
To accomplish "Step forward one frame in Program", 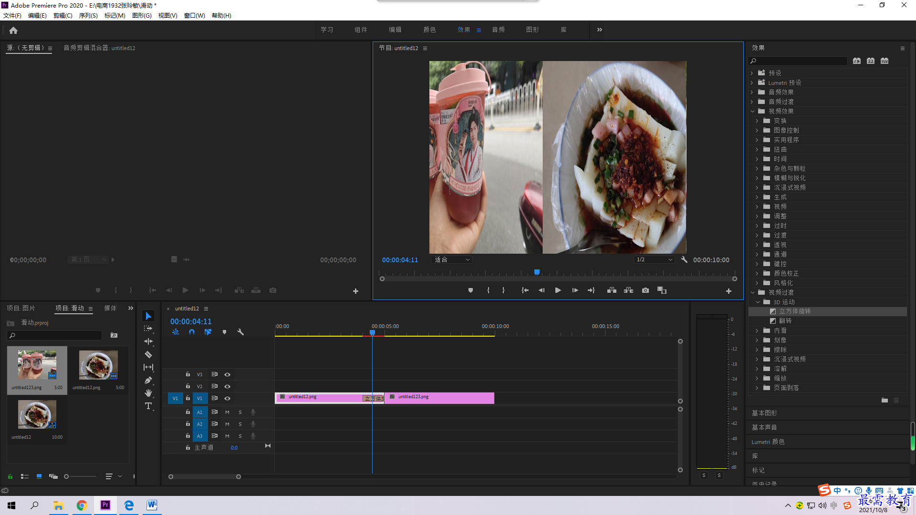I will click(575, 290).
